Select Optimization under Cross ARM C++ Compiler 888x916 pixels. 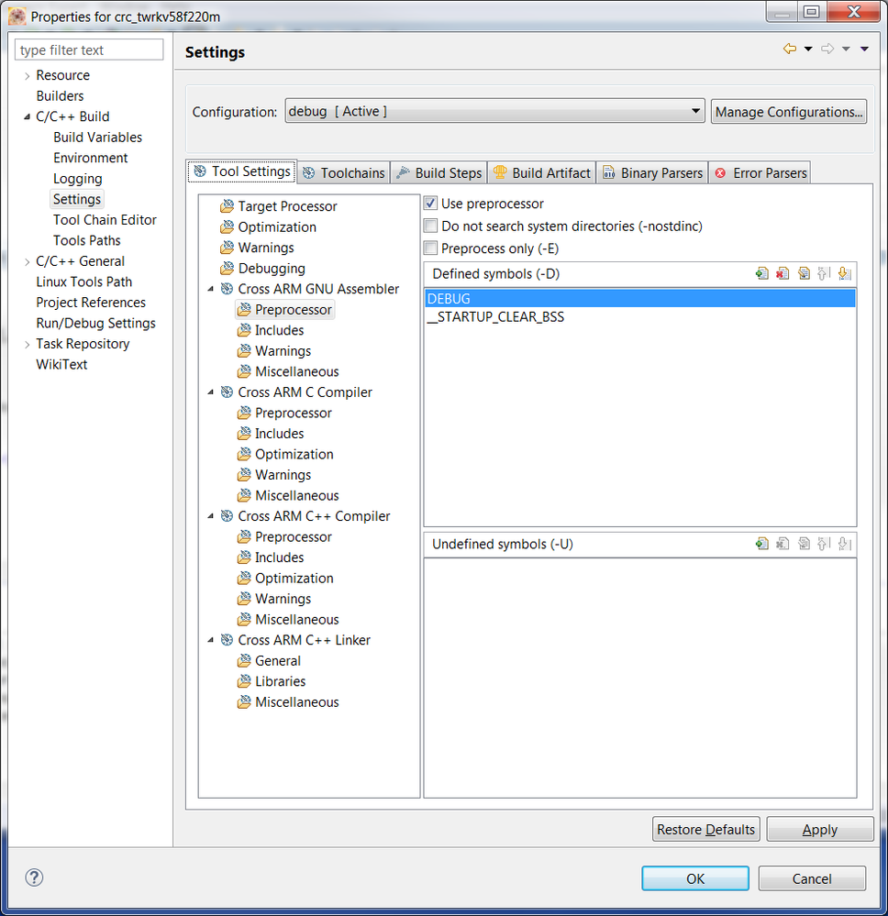(x=294, y=578)
